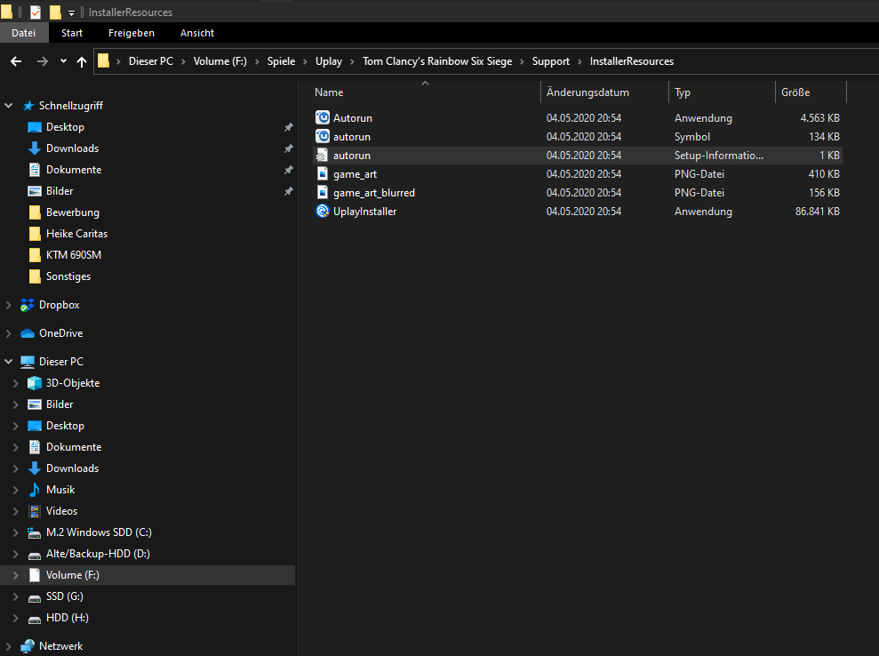Screen dimensions: 879x656
Task: Click the 3D-Objekte cube icon
Action: (35, 383)
